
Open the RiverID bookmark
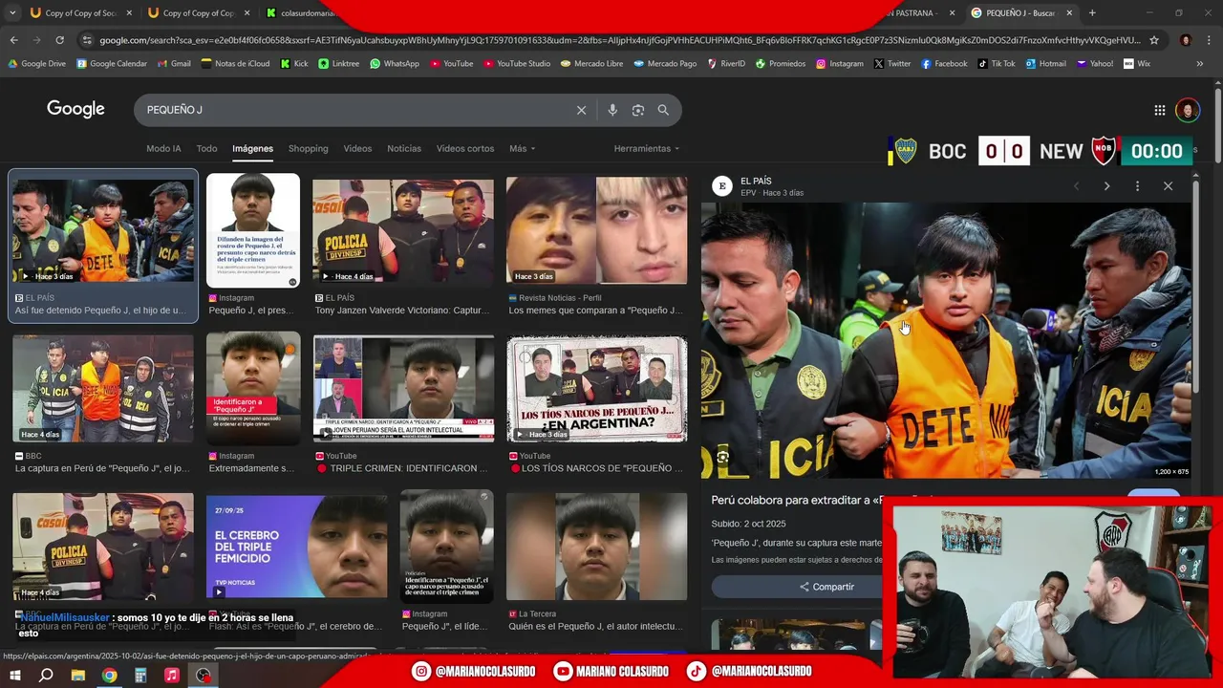click(726, 64)
